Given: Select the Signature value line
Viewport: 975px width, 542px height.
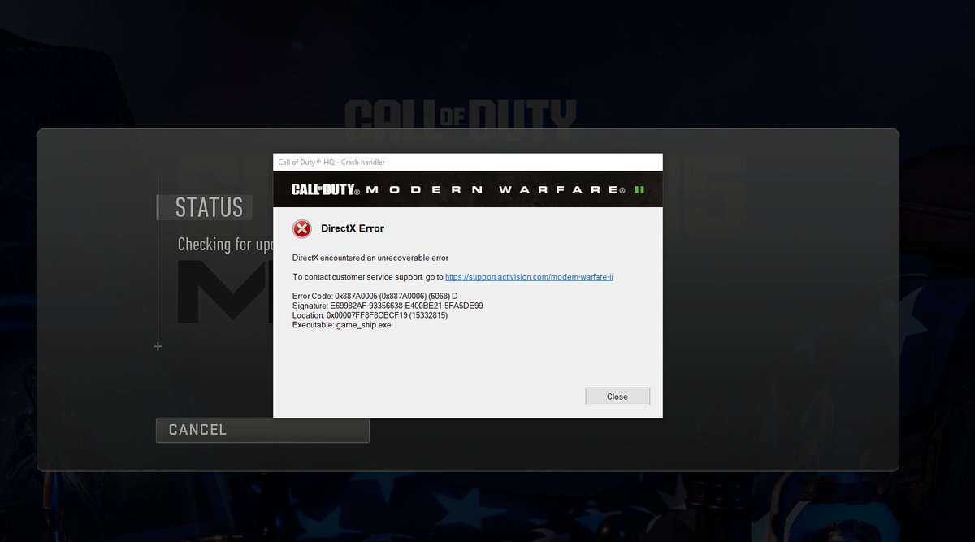Looking at the screenshot, I should tap(388, 306).
